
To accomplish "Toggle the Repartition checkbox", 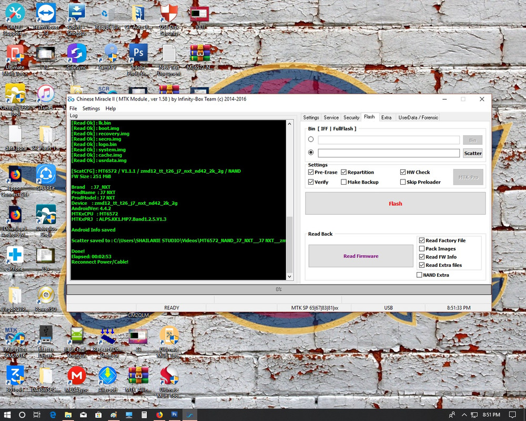I will (343, 172).
